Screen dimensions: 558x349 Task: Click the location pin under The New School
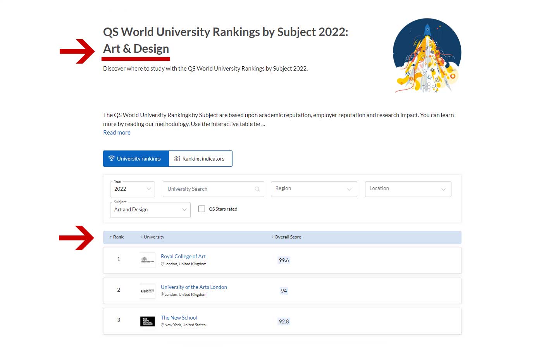(162, 325)
